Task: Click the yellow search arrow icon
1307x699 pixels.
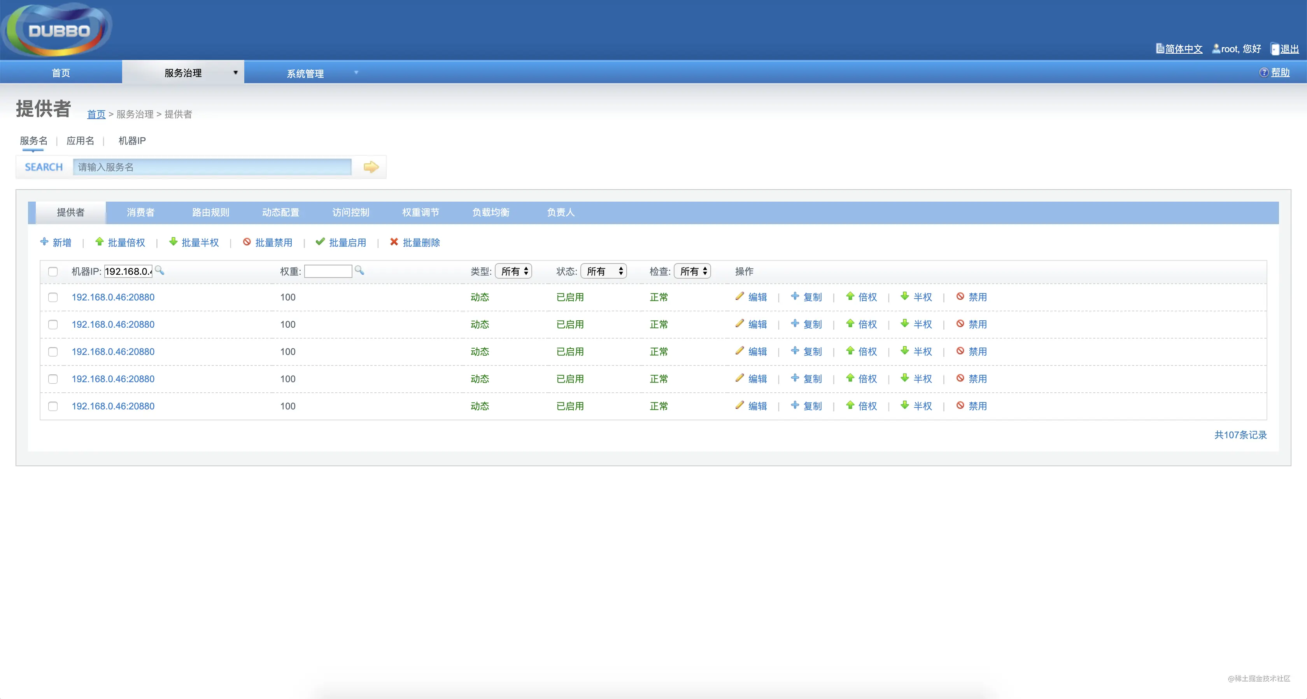Action: [x=371, y=167]
